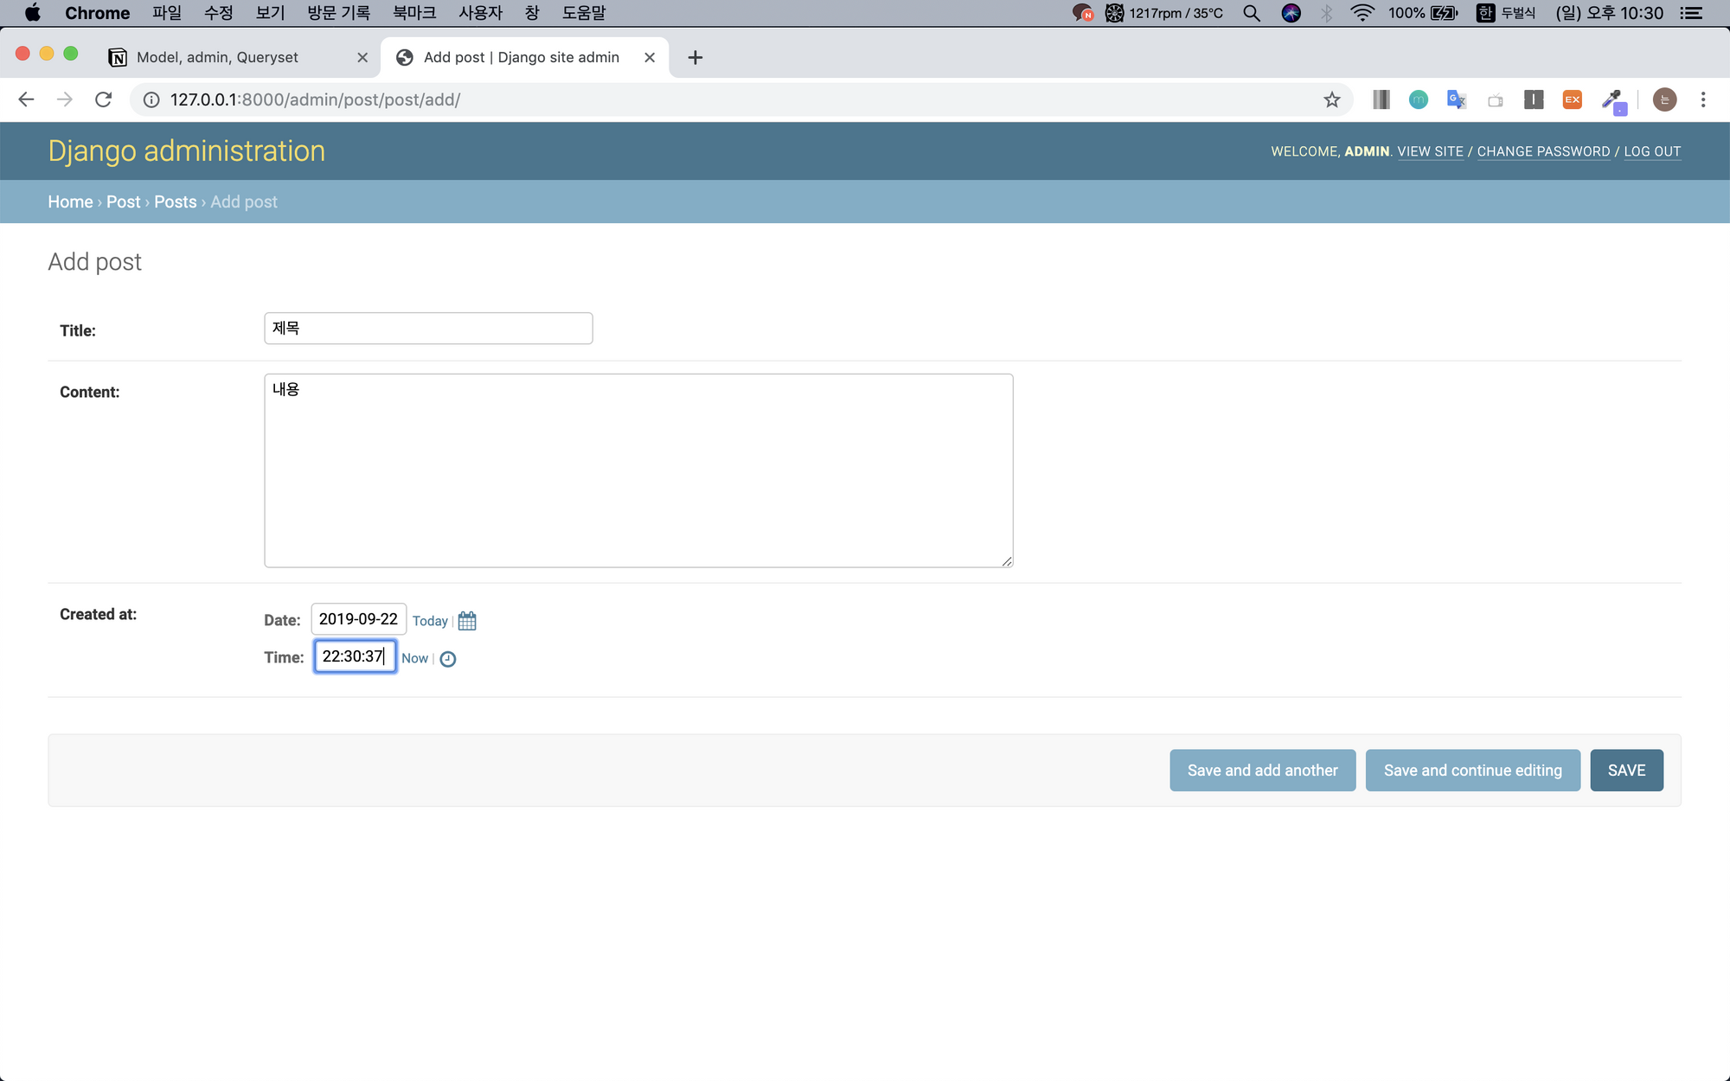Reload the admin page
The height and width of the screenshot is (1081, 1730).
tap(103, 99)
